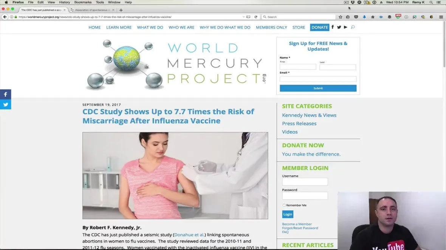Image resolution: width=446 pixels, height=250 pixels.
Task: Focus the Last name input field
Action: (338, 67)
